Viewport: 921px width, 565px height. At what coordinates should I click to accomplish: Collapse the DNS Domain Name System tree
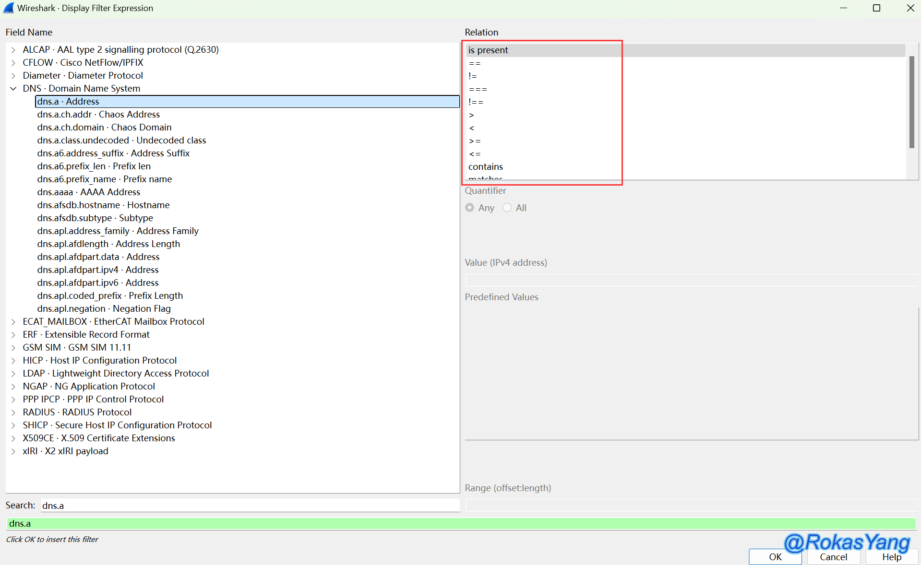(x=13, y=89)
